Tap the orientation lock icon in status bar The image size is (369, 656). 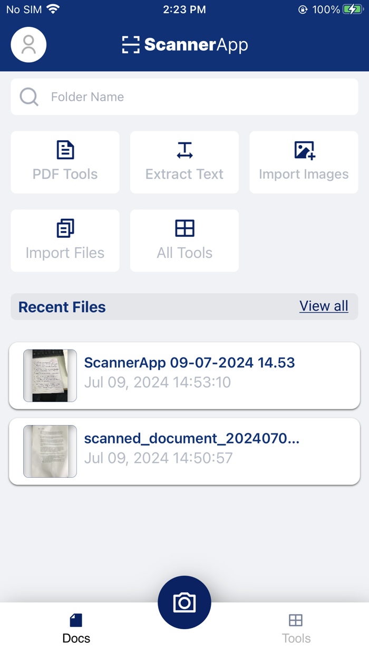click(302, 9)
